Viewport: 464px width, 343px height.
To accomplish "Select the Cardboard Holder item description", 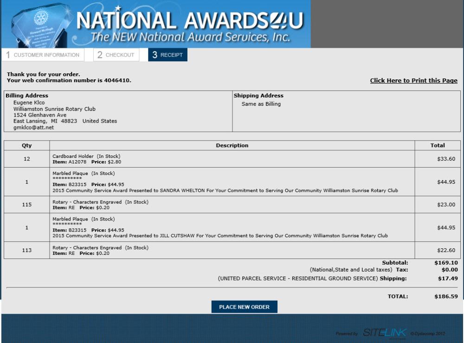I will pos(86,156).
